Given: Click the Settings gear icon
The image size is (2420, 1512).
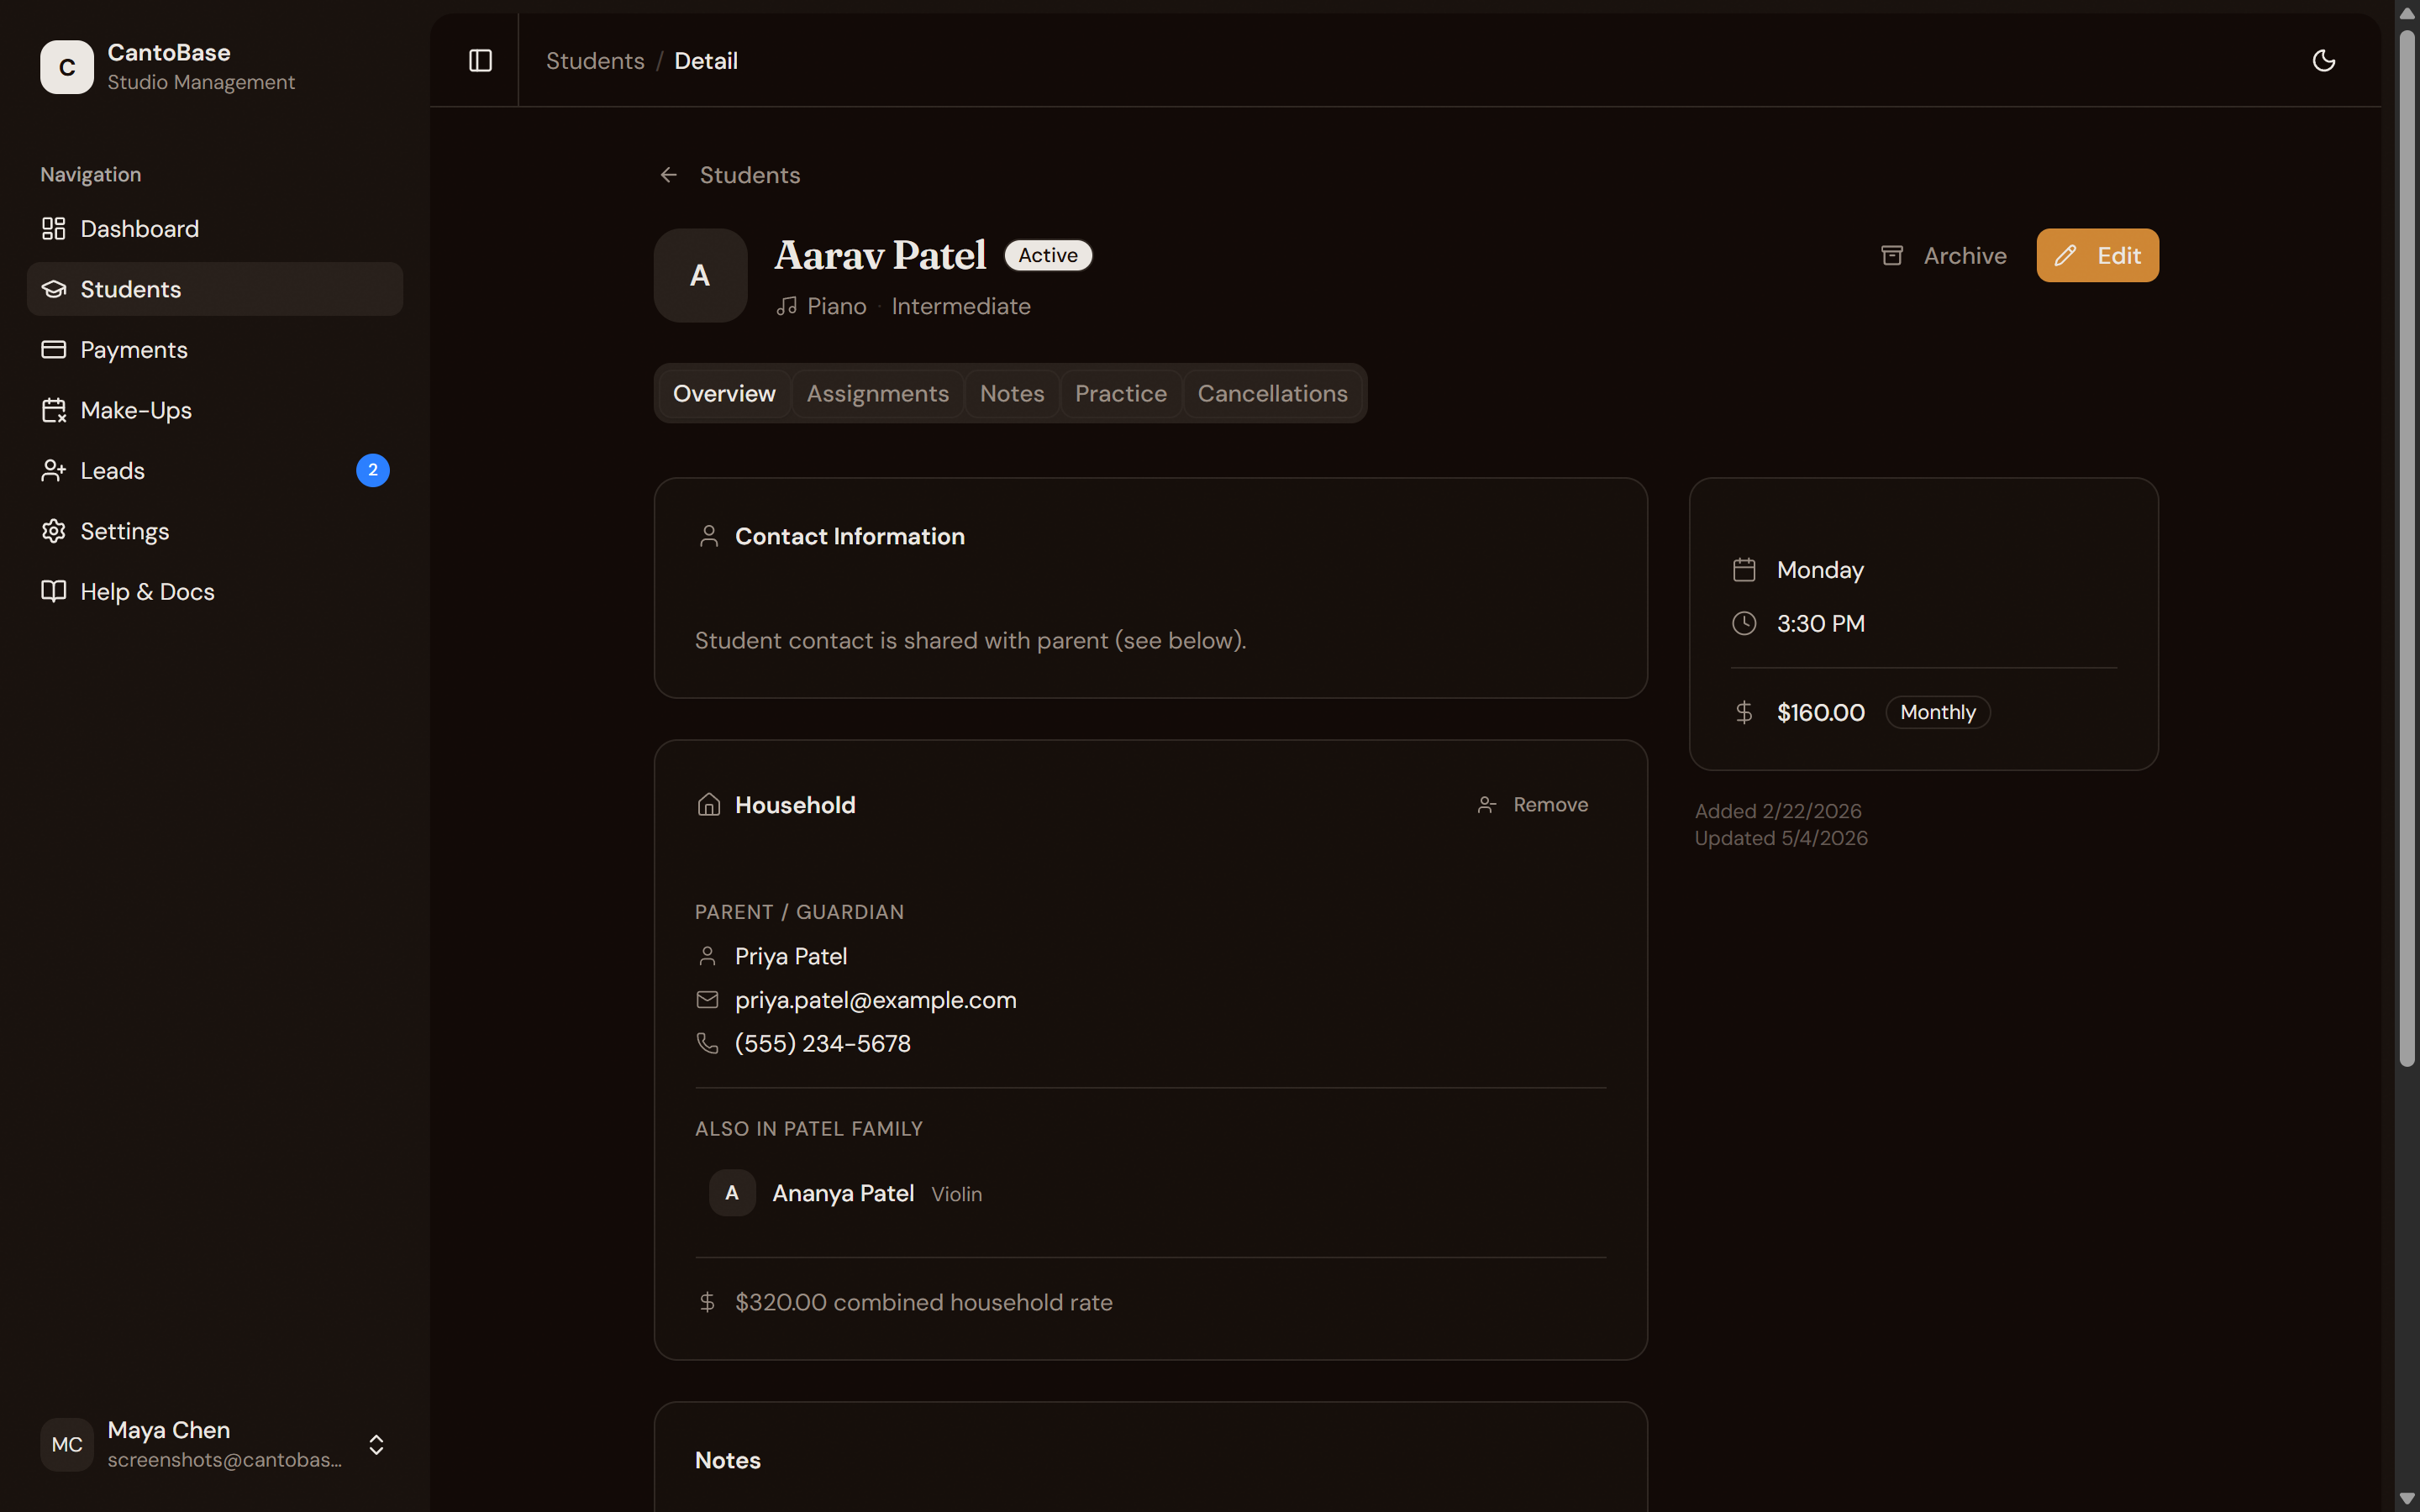Looking at the screenshot, I should pyautogui.click(x=54, y=531).
